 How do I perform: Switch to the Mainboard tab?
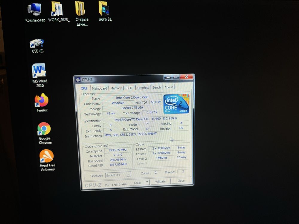click(99, 88)
